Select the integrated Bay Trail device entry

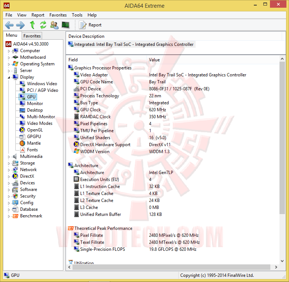click(131, 44)
